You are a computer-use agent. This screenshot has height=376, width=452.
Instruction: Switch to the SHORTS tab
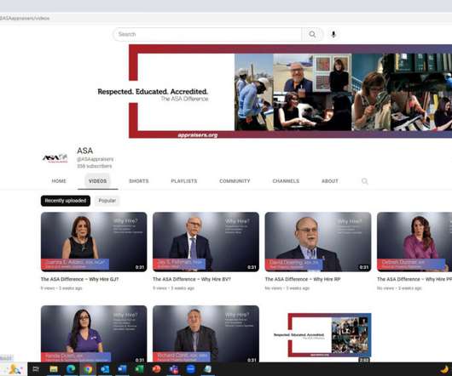click(139, 181)
